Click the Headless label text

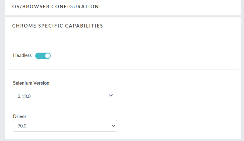click(22, 55)
